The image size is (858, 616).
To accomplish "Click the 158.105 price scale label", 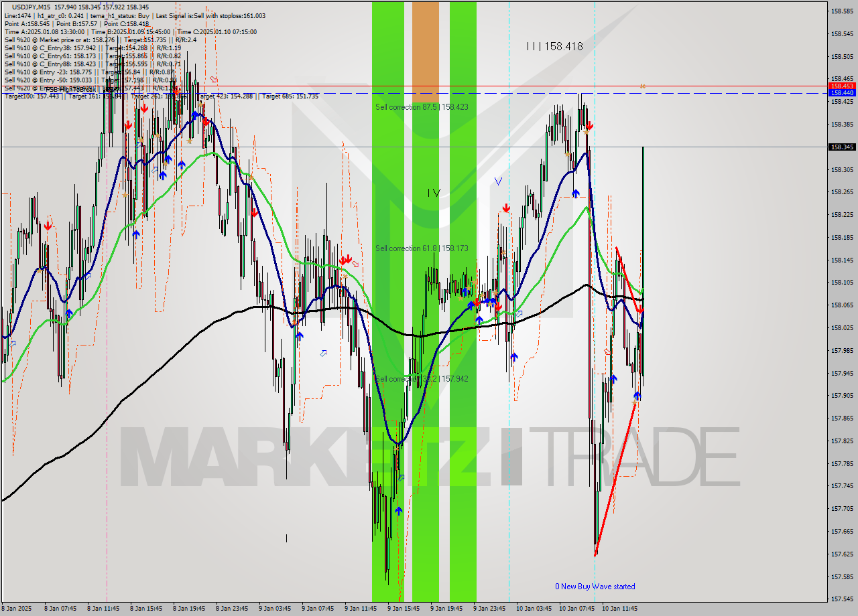I will (x=842, y=283).
